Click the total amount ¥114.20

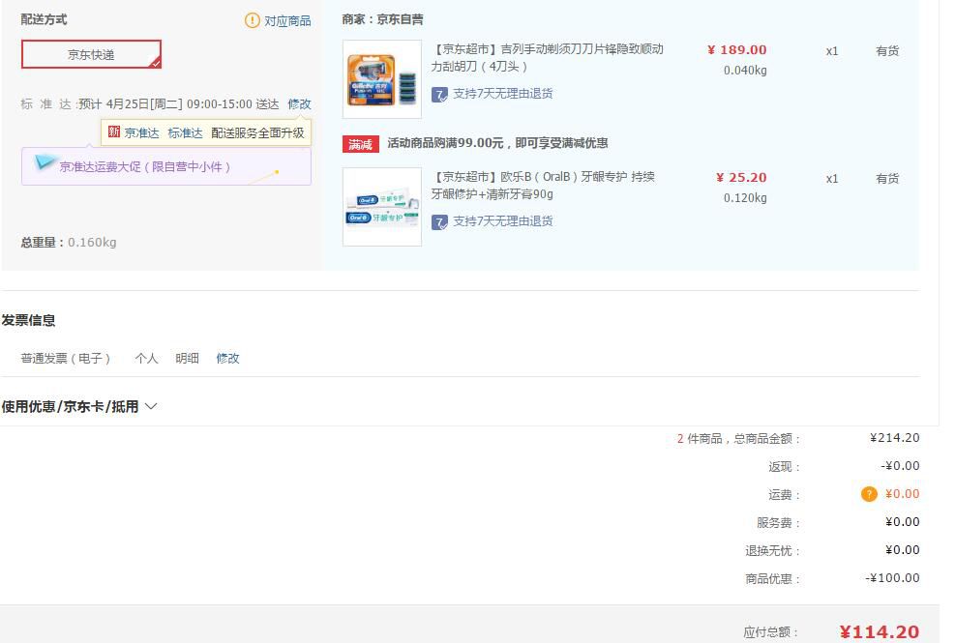pos(879,632)
